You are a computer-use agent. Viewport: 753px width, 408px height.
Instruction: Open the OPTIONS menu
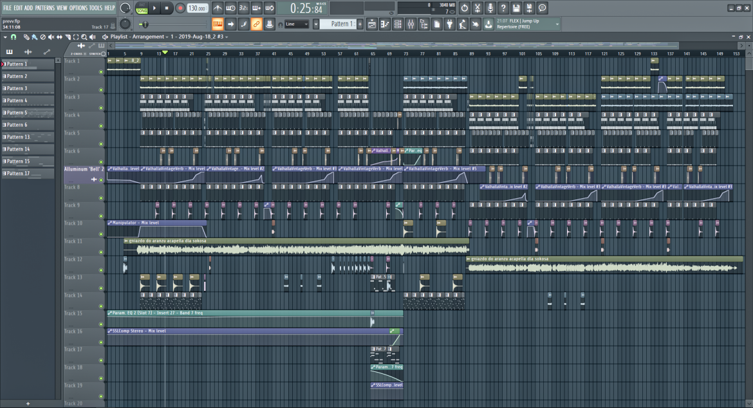point(79,8)
